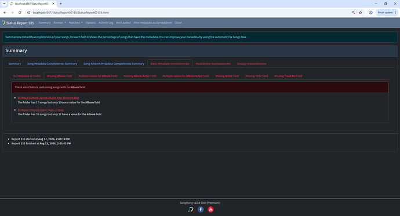400x216 pixels.
Task: Open the MusicBrainz Inconsistencies tab
Action: click(x=213, y=64)
